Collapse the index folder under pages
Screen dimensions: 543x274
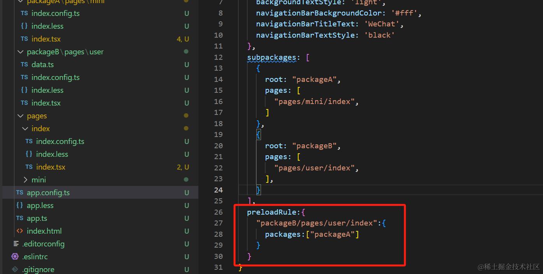[25, 128]
